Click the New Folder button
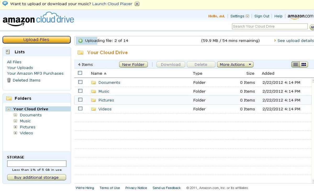Viewport: 314px width, 191px height. coord(133,64)
